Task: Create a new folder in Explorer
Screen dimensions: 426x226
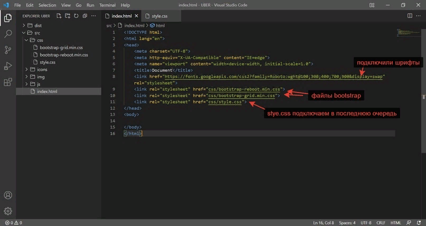Action: [x=68, y=16]
